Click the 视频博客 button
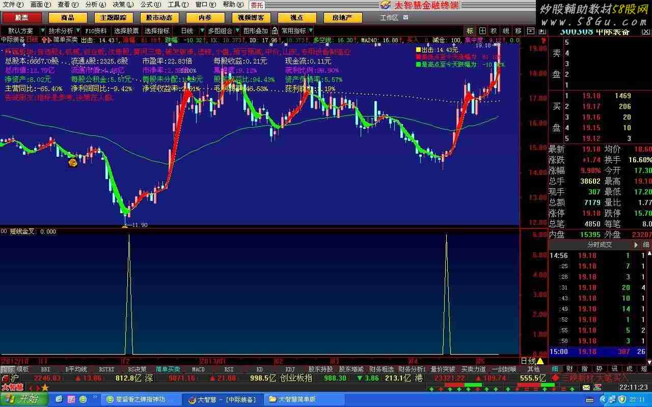652x407 pixels. click(251, 18)
